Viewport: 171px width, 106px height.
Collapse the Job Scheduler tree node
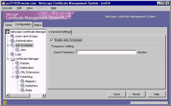[8, 45]
